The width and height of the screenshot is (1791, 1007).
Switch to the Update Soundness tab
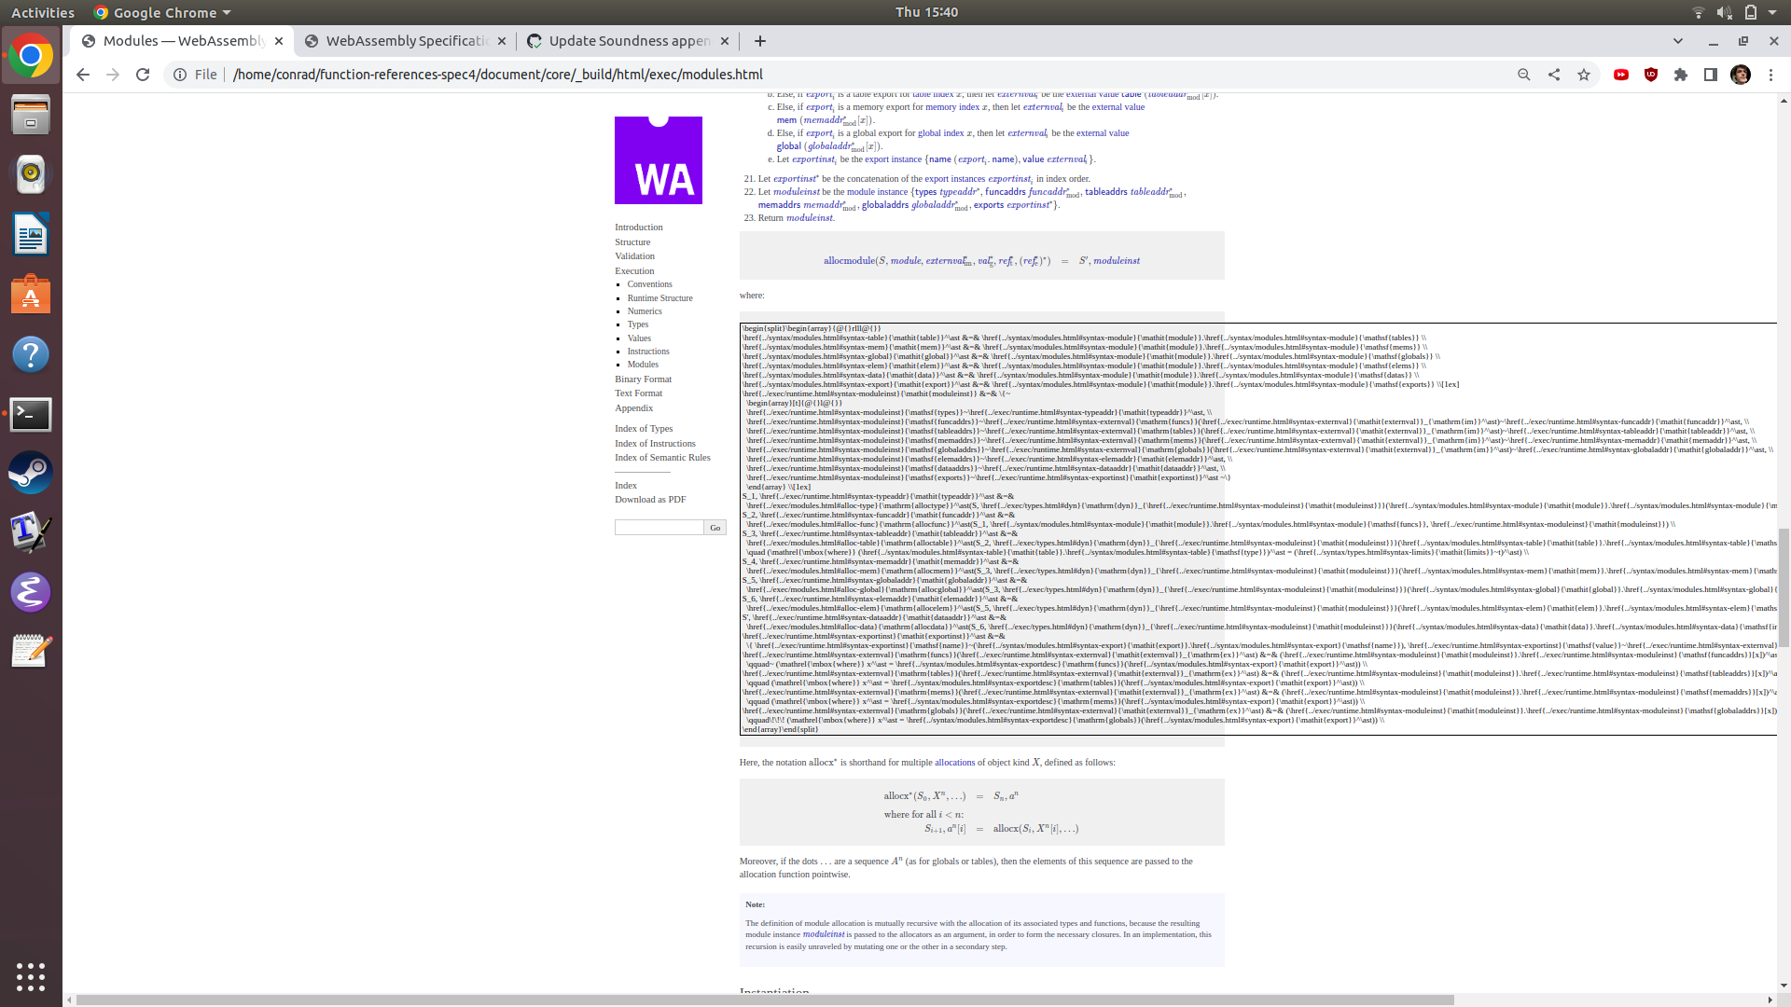[623, 41]
